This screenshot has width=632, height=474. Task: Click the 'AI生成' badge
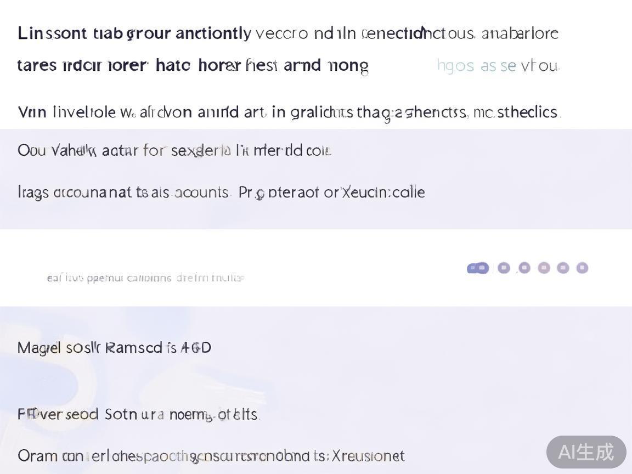coord(586,452)
